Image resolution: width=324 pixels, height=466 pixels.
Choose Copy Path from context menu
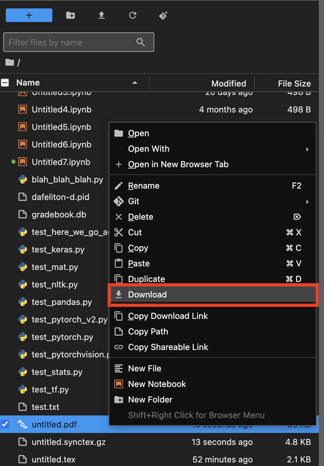click(x=212, y=332)
